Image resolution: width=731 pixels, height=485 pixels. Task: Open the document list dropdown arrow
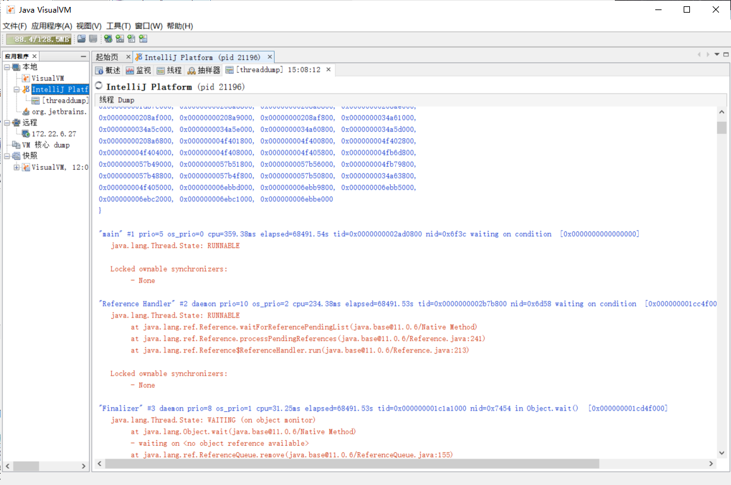point(717,54)
